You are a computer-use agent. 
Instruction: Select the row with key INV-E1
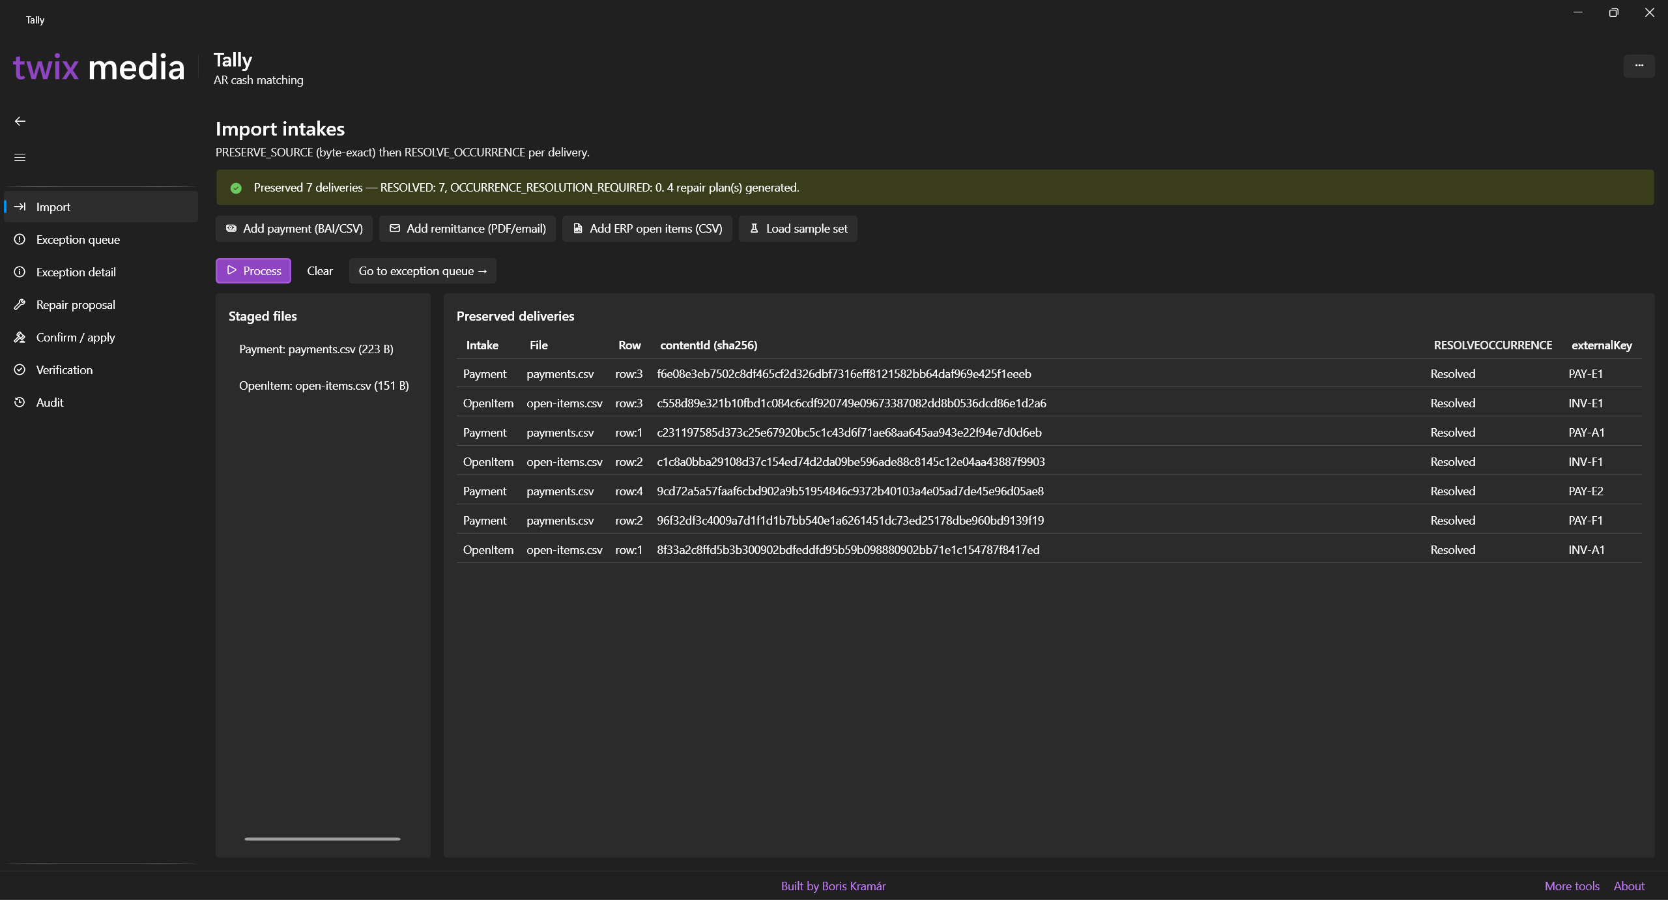point(1049,403)
